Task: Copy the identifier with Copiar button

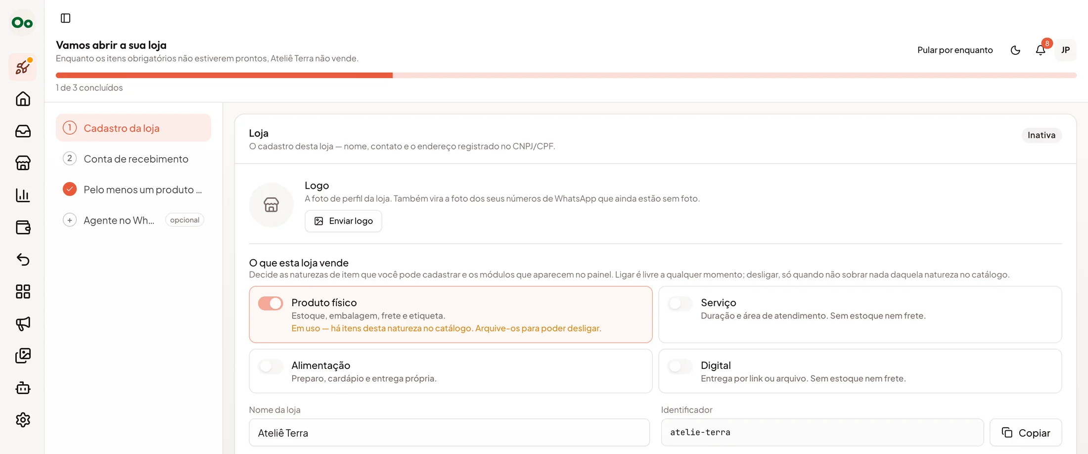Action: 1026,433
